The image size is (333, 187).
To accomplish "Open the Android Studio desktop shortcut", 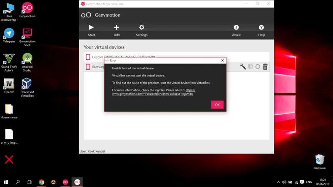I will pos(27,62).
